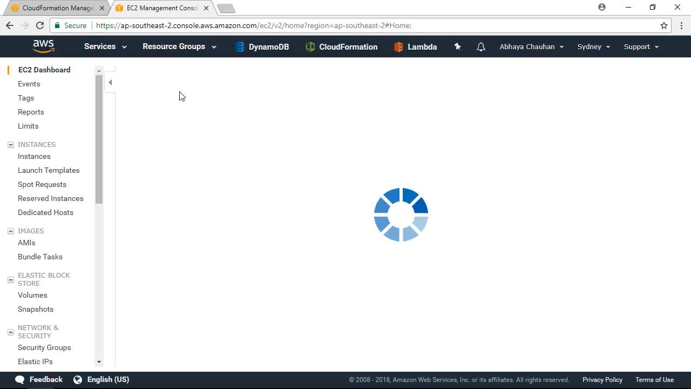Image resolution: width=691 pixels, height=389 pixels.
Task: Bookmark this page with star icon
Action: tap(664, 25)
